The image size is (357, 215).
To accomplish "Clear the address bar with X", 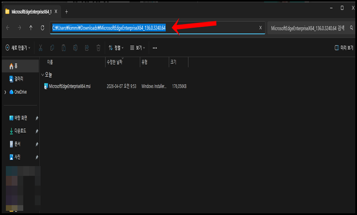I will coord(261,28).
